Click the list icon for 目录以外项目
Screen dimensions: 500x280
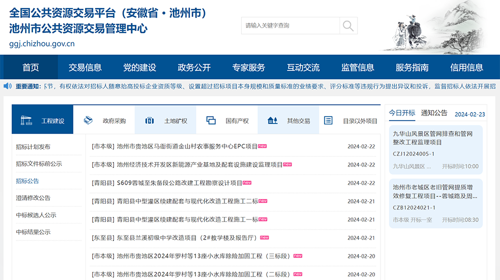328,120
